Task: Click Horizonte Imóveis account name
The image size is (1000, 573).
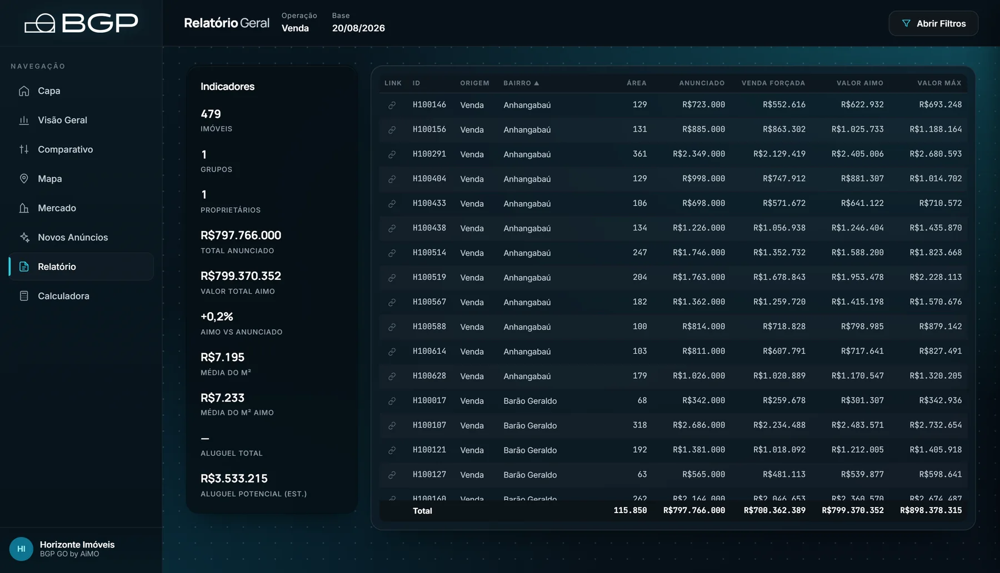Action: click(77, 545)
